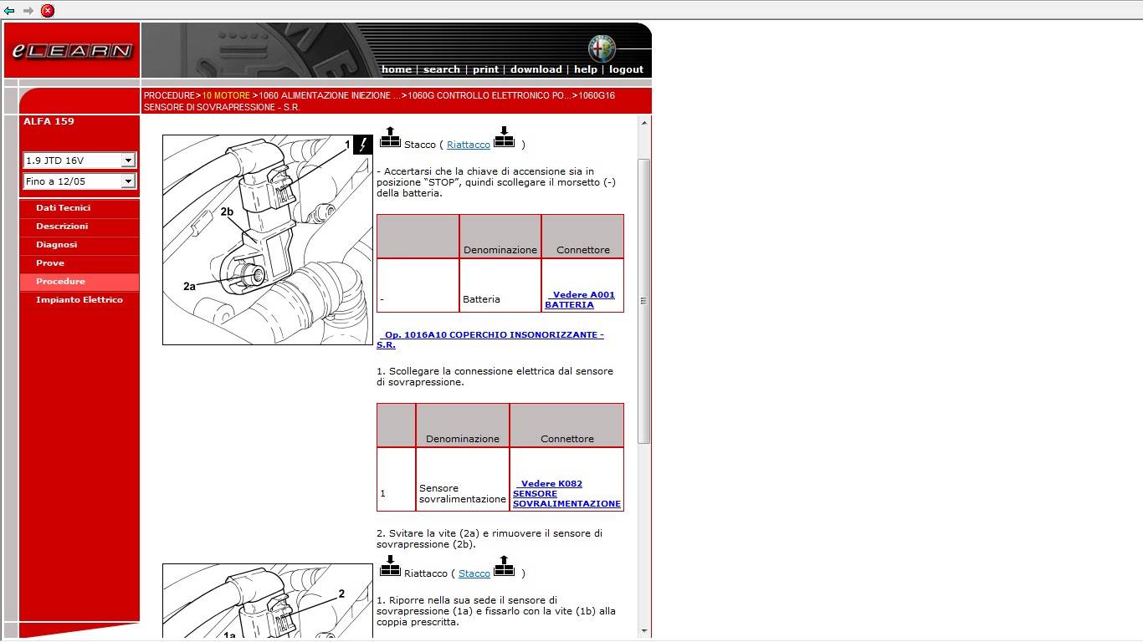Click the red X stop icon
This screenshot has height=642, width=1143.
[x=48, y=11]
